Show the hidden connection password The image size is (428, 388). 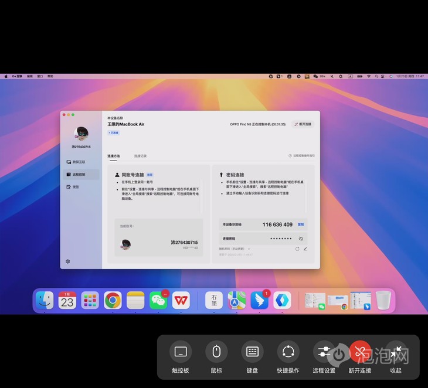(301, 239)
